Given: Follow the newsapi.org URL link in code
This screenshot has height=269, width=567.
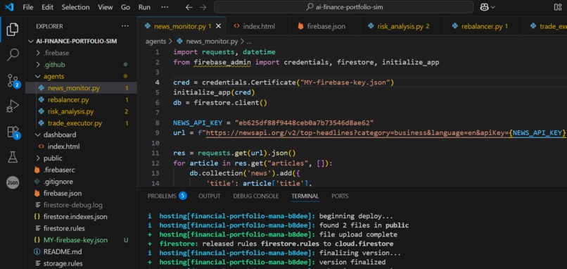Looking at the screenshot, I should 357,133.
